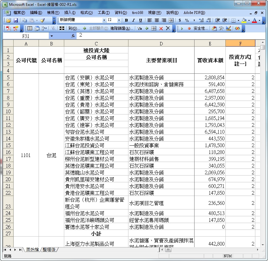Click the formula bar showing 2

tap(171, 35)
